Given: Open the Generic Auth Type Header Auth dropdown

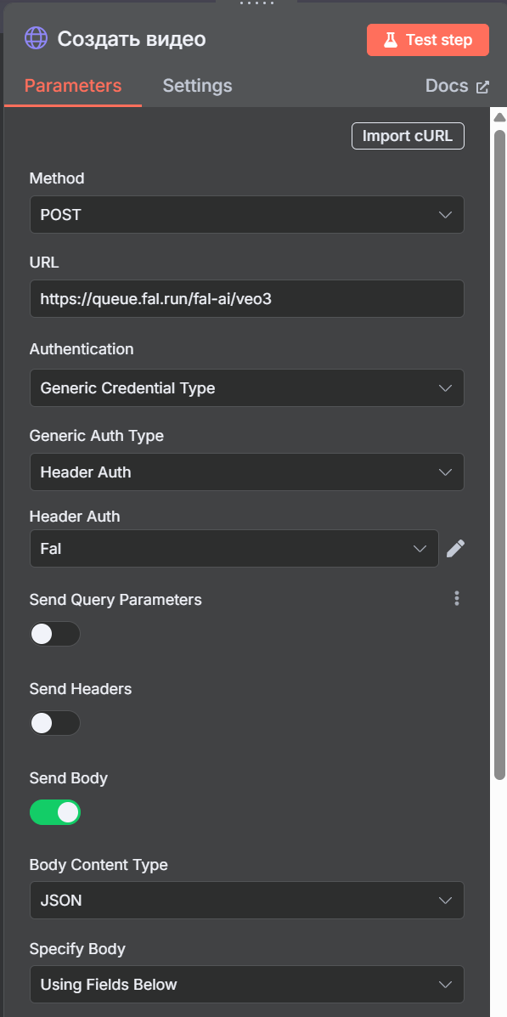Looking at the screenshot, I should coord(247,472).
